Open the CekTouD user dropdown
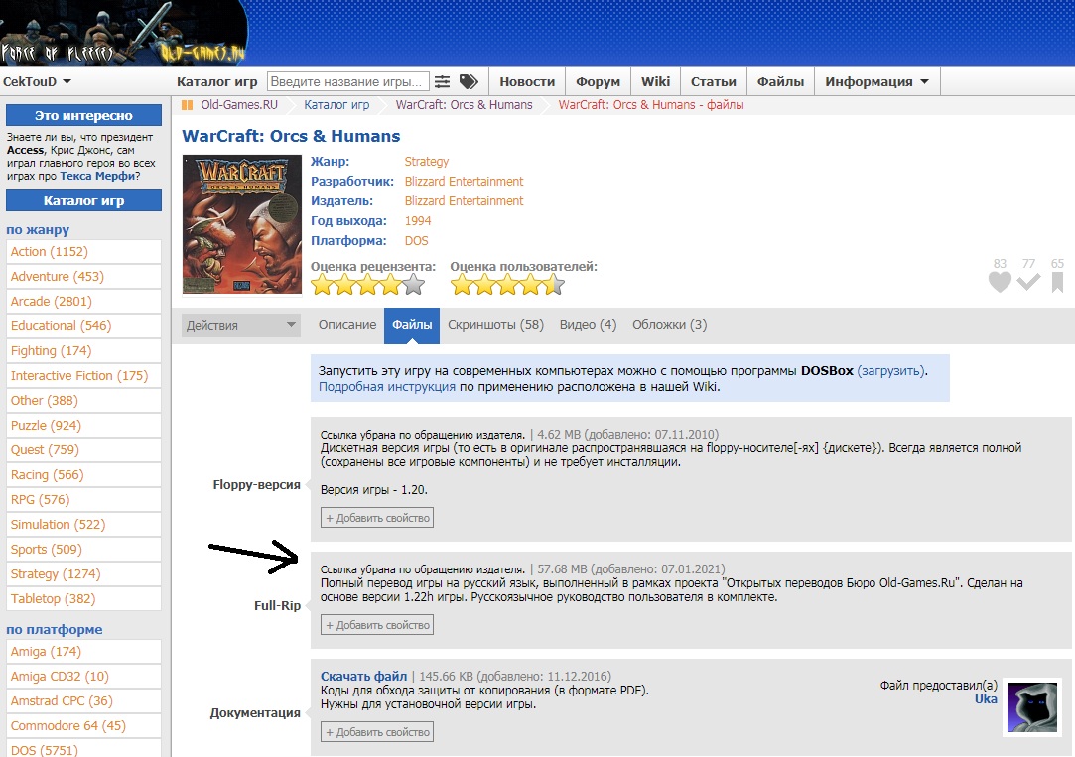Viewport: 1075px width, 757px height. coord(37,81)
